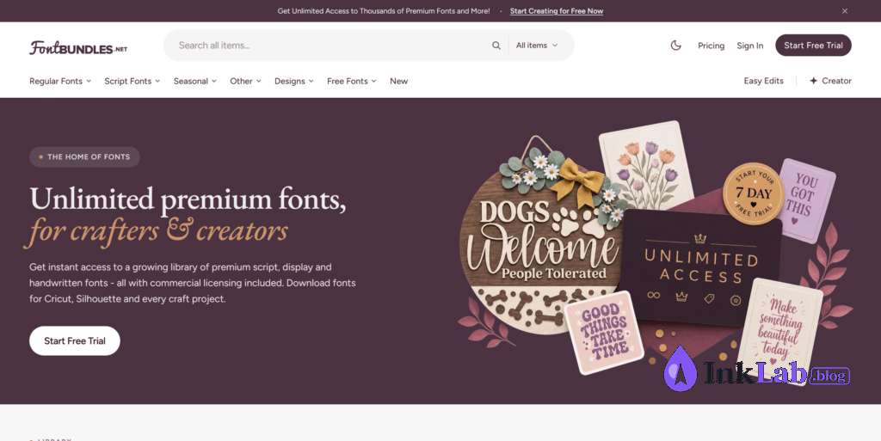881x441 pixels.
Task: Dismiss the top promo banner
Action: [x=845, y=10]
